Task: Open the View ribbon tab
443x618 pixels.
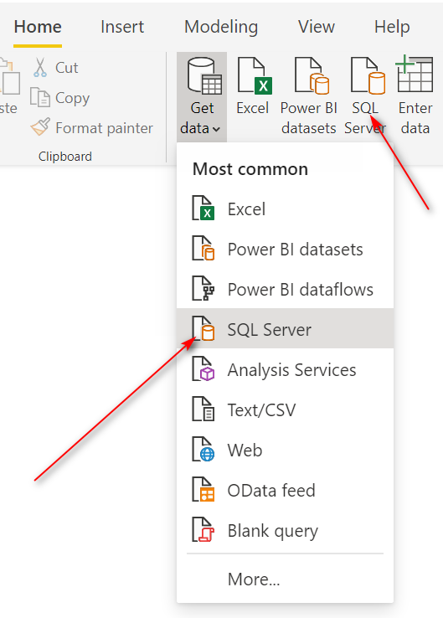Action: (x=316, y=27)
